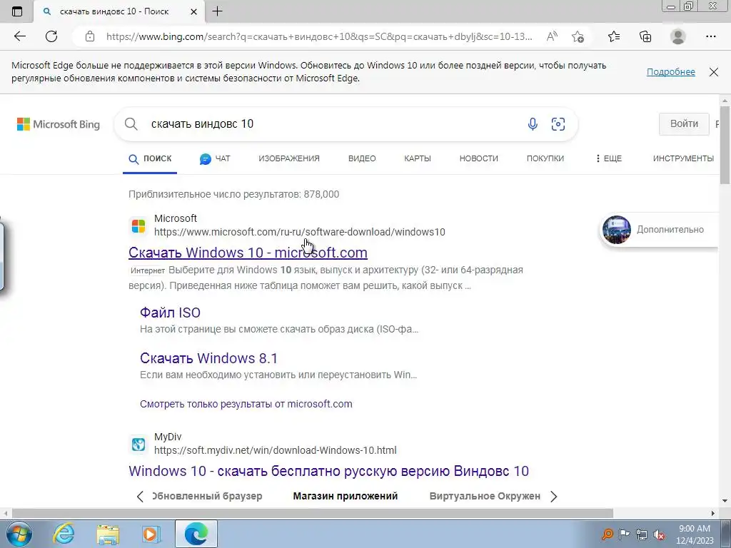This screenshot has height=548, width=731.
Task: Switch to НОВОСТИ tab
Action: pyautogui.click(x=479, y=158)
